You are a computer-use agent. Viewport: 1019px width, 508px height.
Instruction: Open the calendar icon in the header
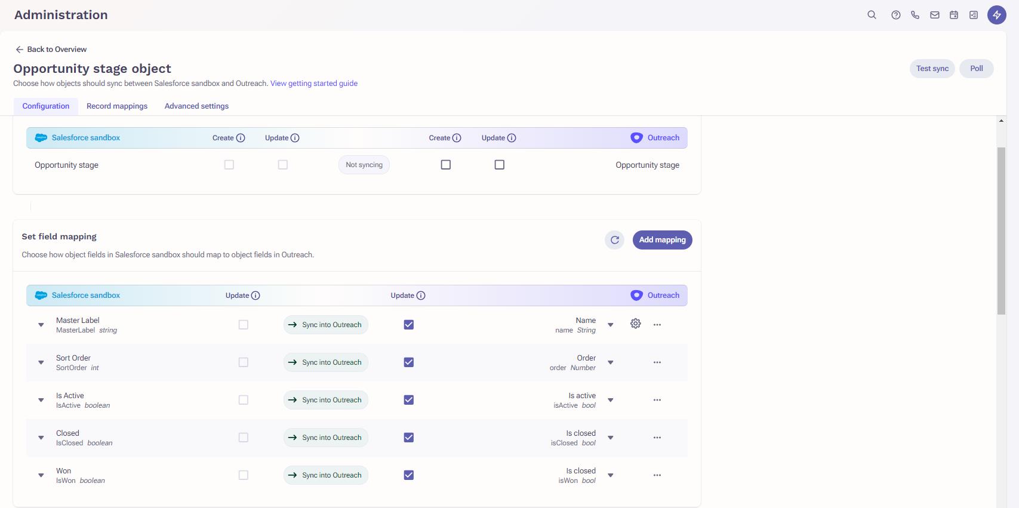coord(954,15)
